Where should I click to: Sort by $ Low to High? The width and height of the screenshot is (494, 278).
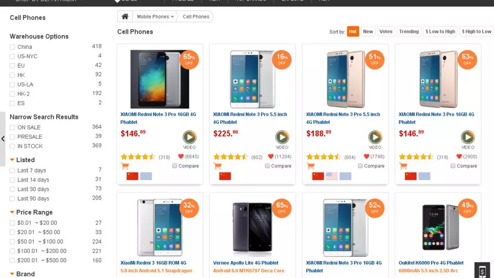(x=440, y=31)
